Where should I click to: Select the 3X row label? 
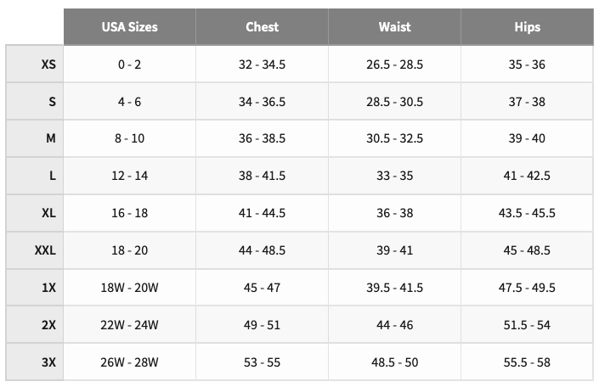coord(48,362)
